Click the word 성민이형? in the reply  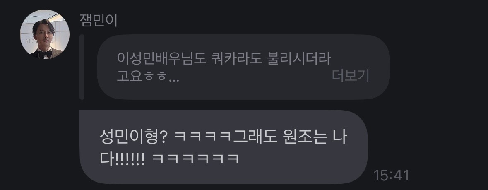pyautogui.click(x=134, y=137)
